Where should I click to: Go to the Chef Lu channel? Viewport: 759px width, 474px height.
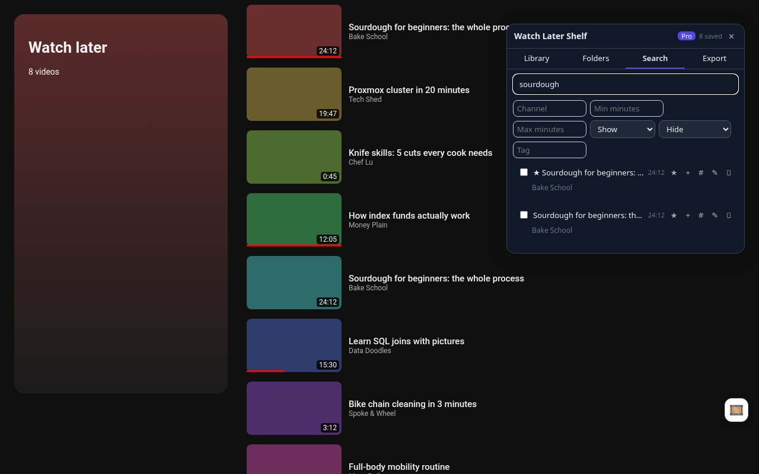361,162
